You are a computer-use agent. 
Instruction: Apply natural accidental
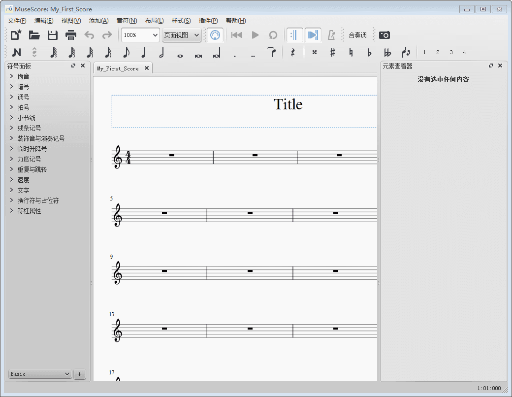tap(351, 52)
